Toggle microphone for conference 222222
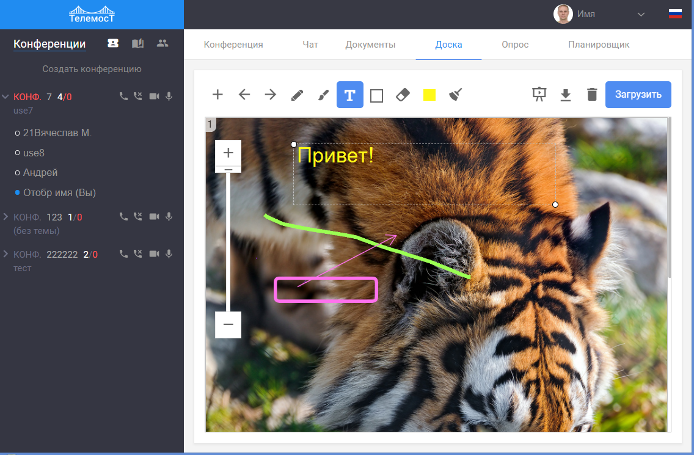 click(x=169, y=254)
